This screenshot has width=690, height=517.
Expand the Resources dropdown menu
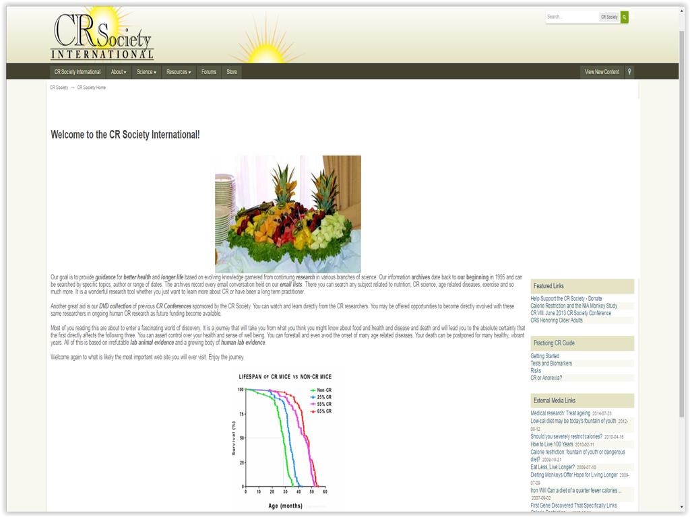(179, 71)
